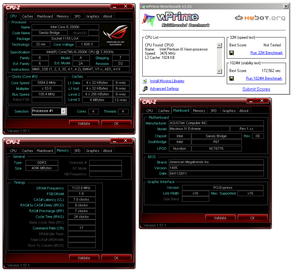Click the Level 3 cache 6 MBytes value

[x=97, y=100]
